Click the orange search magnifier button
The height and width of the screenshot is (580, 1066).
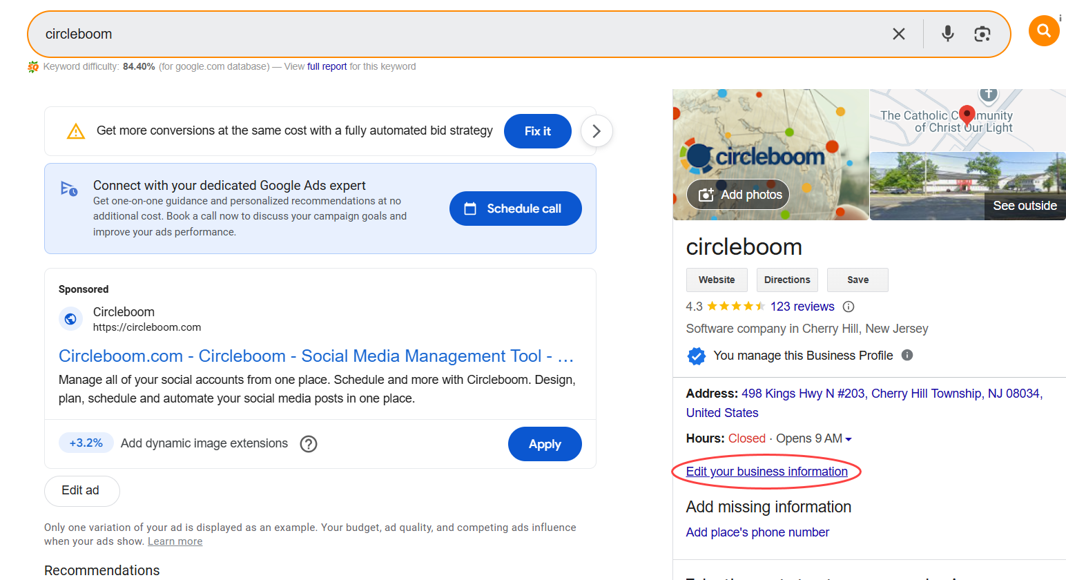[x=1043, y=30]
